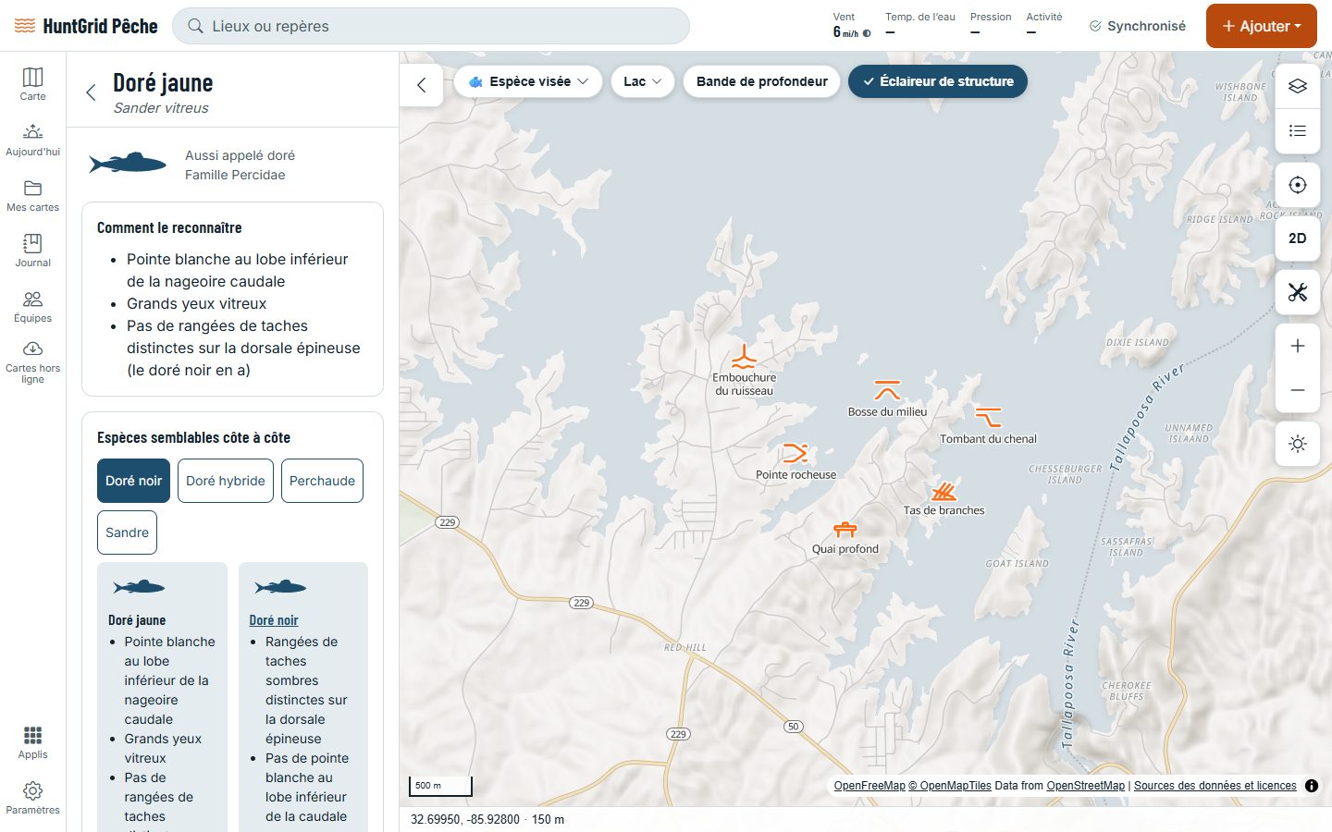
Task: Open the Journal sidebar section
Action: [x=32, y=250]
